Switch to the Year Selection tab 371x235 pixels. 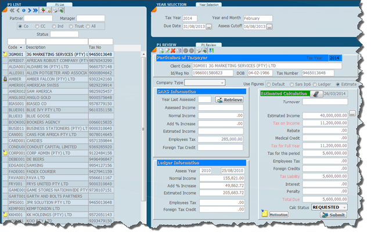point(208,5)
